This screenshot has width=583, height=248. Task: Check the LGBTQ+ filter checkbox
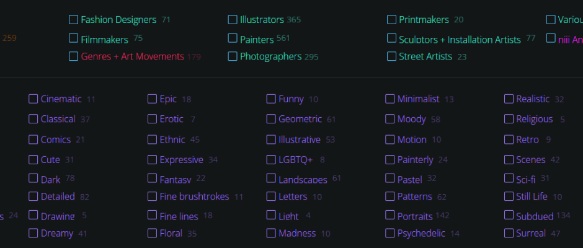click(x=271, y=159)
